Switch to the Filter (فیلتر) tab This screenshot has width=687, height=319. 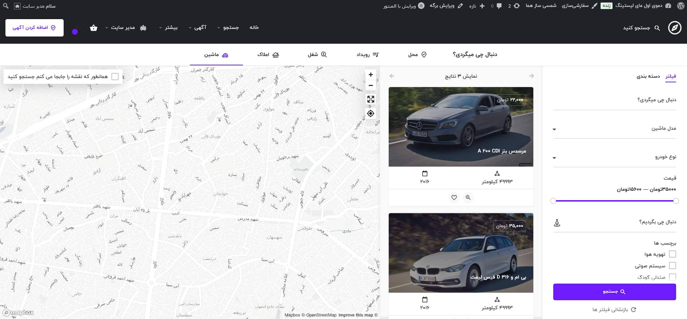click(x=671, y=76)
